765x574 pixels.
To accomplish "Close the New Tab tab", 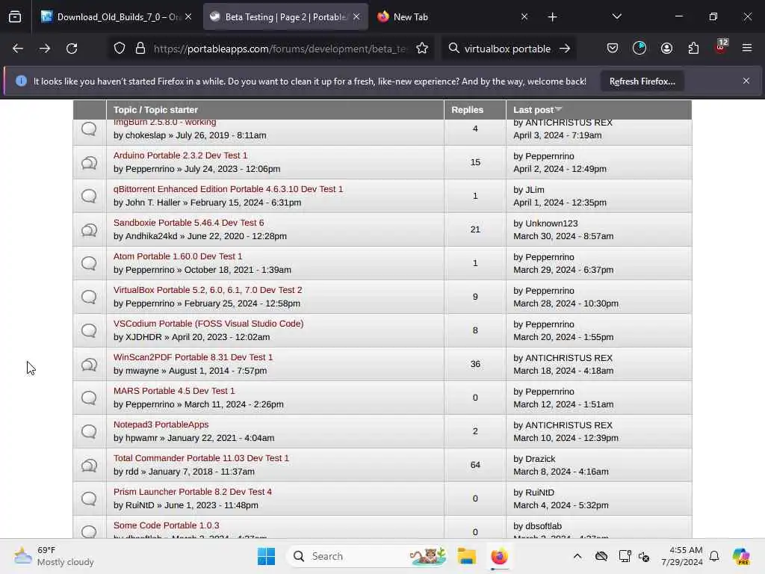I will [x=524, y=16].
